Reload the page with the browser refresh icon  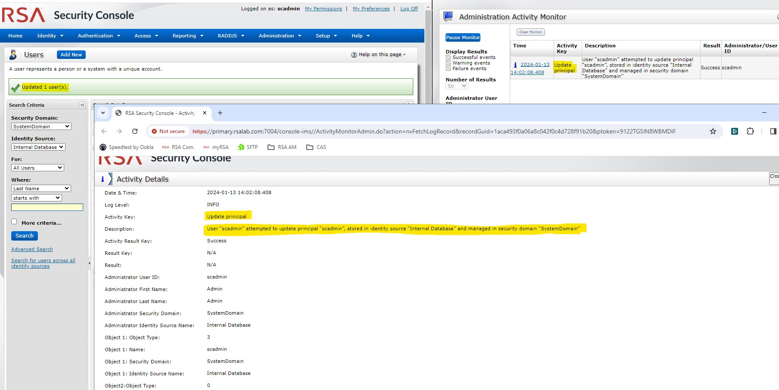pyautogui.click(x=135, y=131)
